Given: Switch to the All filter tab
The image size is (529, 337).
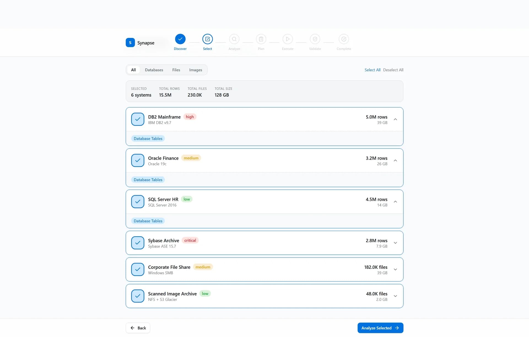Looking at the screenshot, I should tap(133, 70).
